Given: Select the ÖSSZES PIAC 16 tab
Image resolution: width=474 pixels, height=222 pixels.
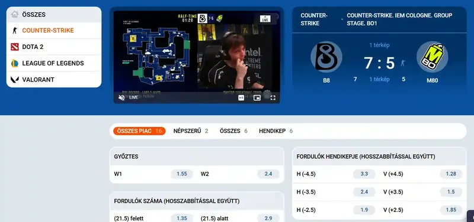Looking at the screenshot, I should click(139, 131).
